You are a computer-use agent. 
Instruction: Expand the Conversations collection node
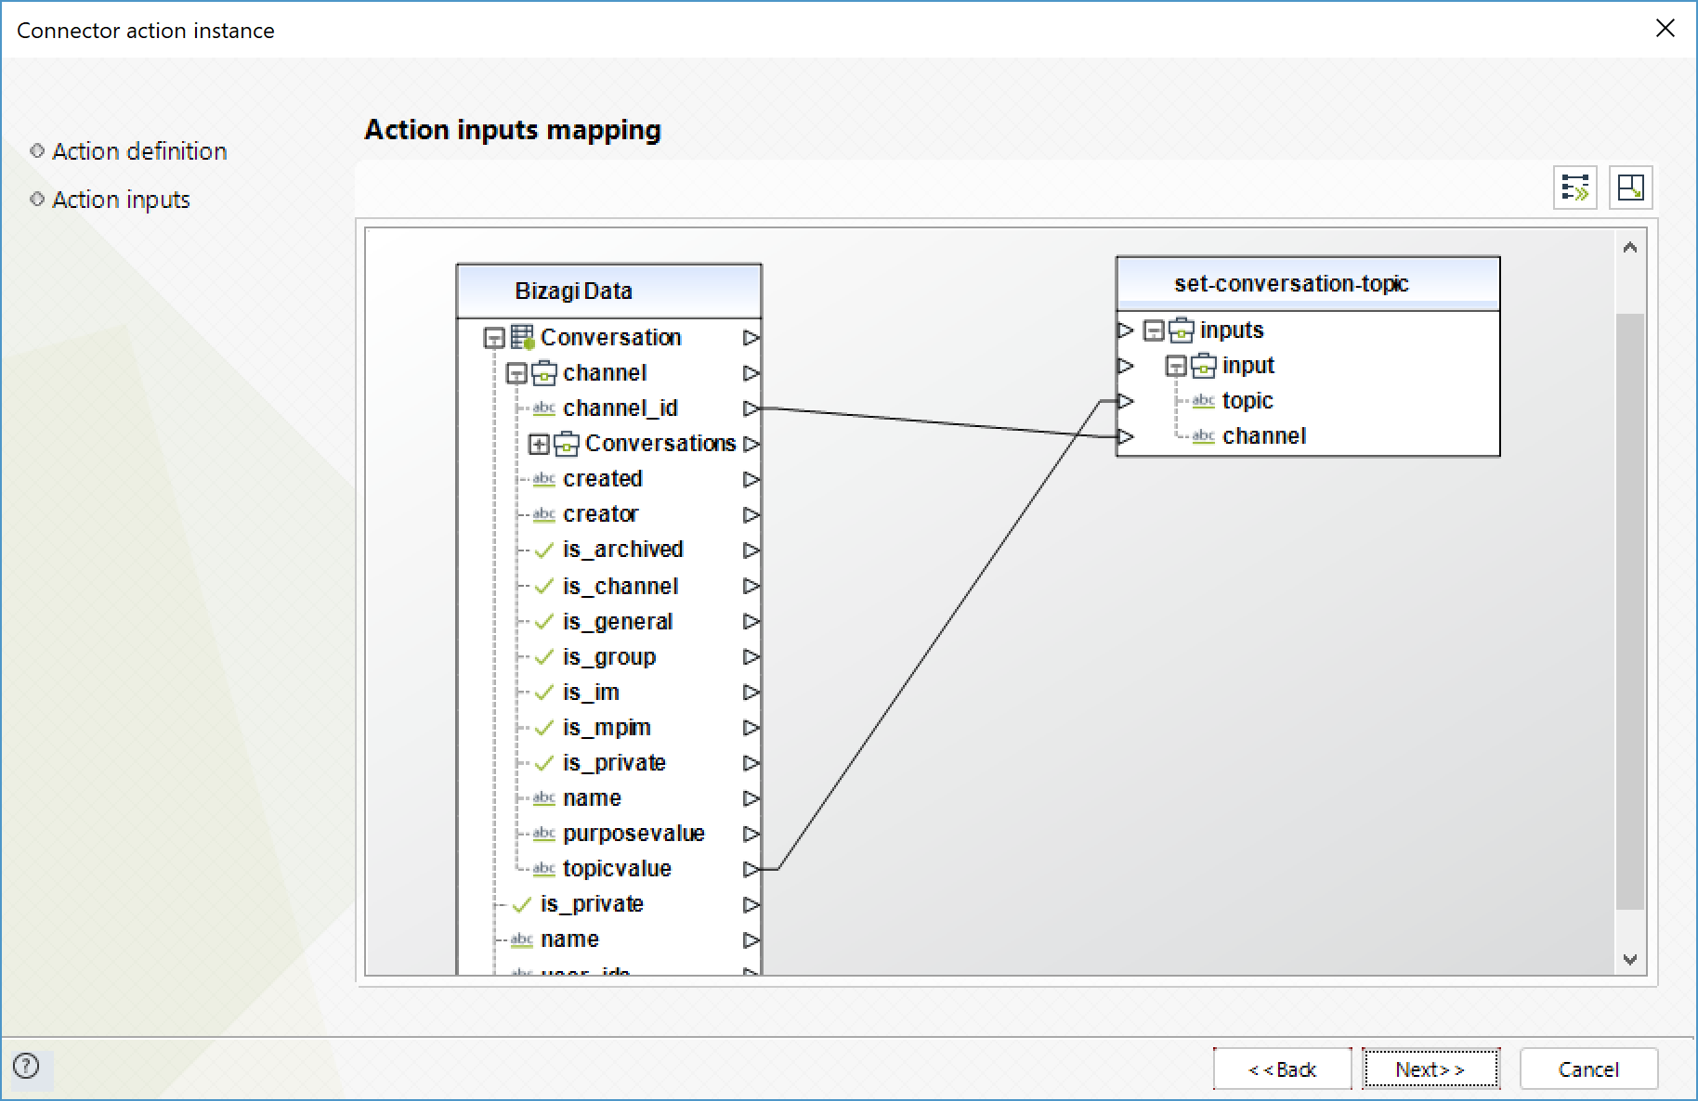[x=539, y=444]
